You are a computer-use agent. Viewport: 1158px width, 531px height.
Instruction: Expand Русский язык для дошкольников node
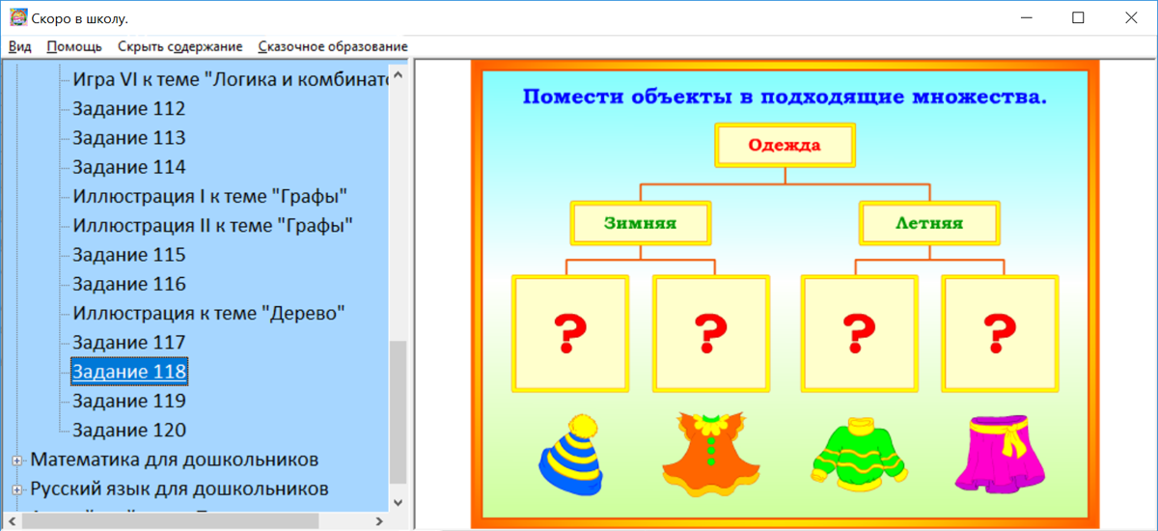[16, 489]
